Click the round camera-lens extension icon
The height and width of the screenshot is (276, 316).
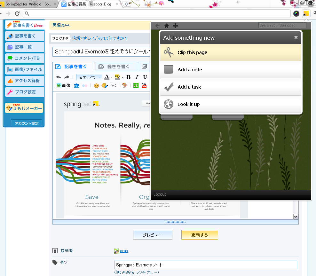[x=296, y=13]
